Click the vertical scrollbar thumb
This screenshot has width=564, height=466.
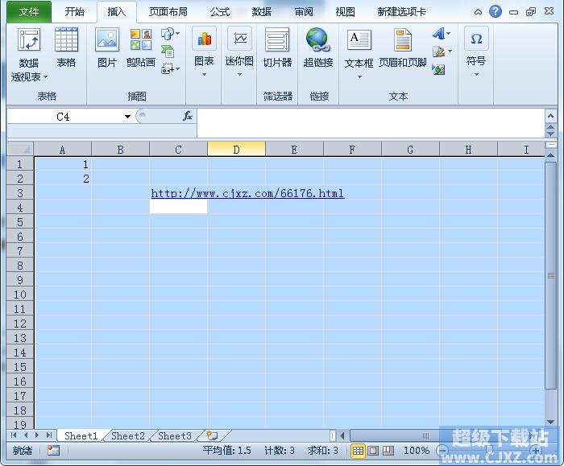[550, 275]
